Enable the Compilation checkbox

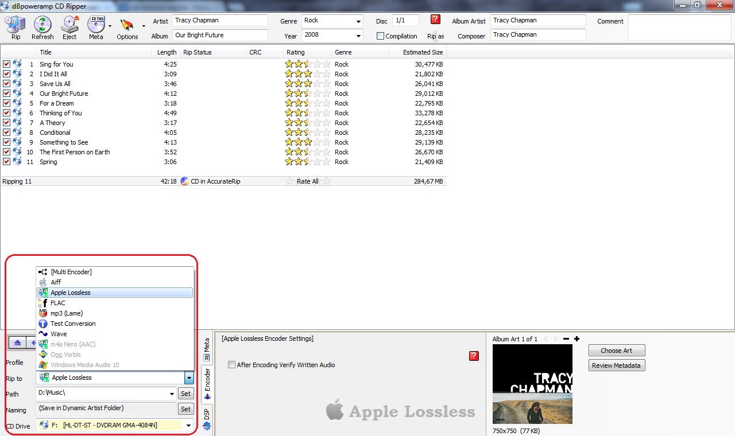[x=380, y=36]
